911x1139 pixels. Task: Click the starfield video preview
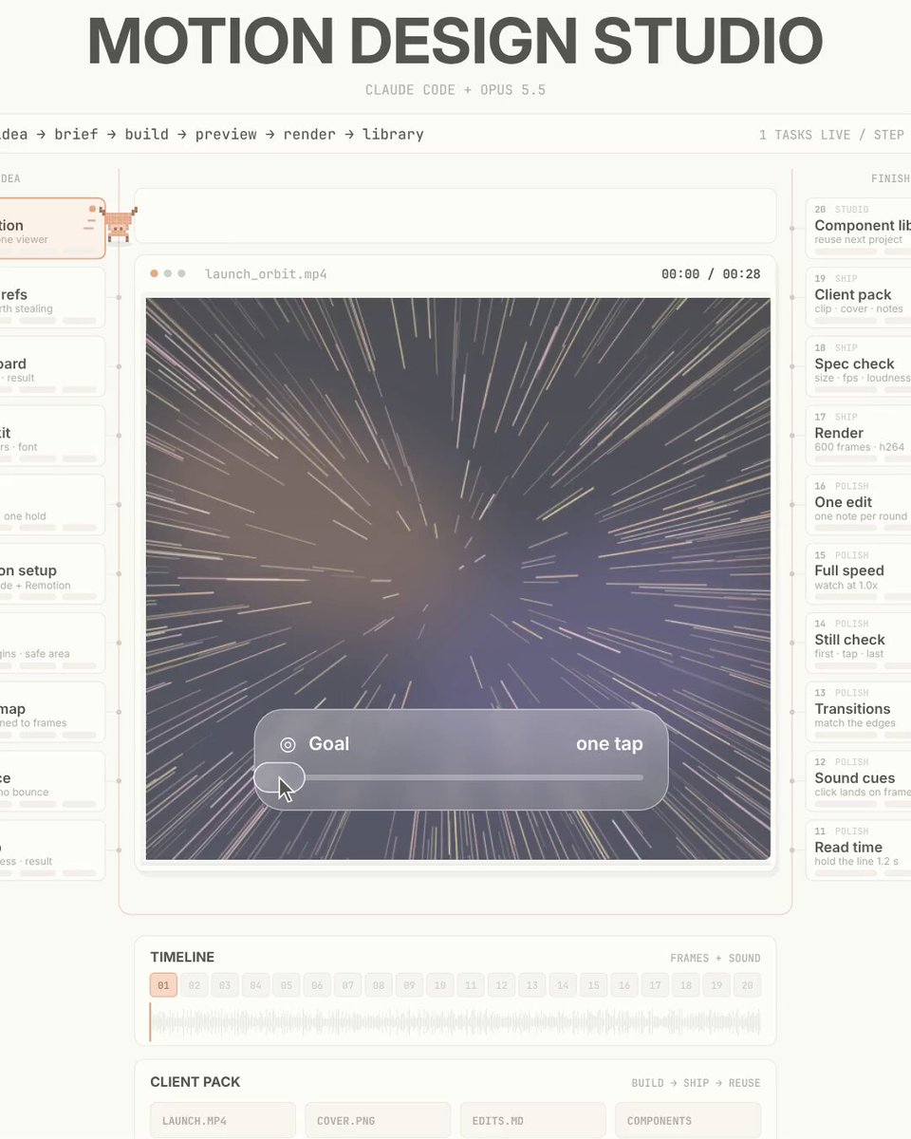pos(457,579)
